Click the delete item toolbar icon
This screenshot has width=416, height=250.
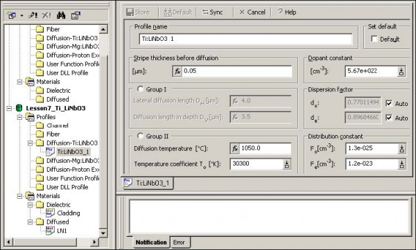(x=46, y=15)
